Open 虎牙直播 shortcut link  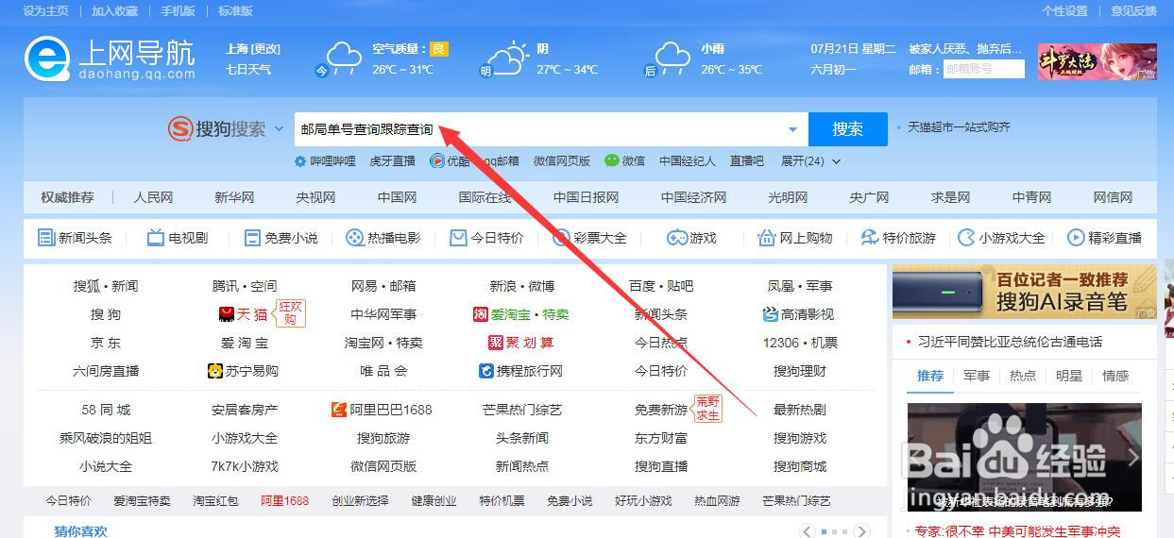[x=392, y=161]
